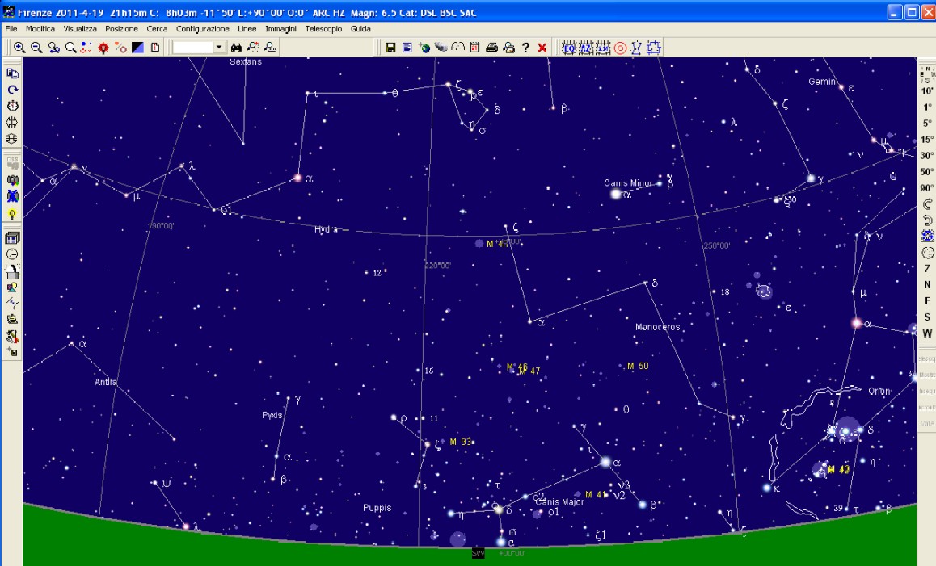Click the N direction button in right sidebar
This screenshot has height=566, width=936.
click(927, 285)
